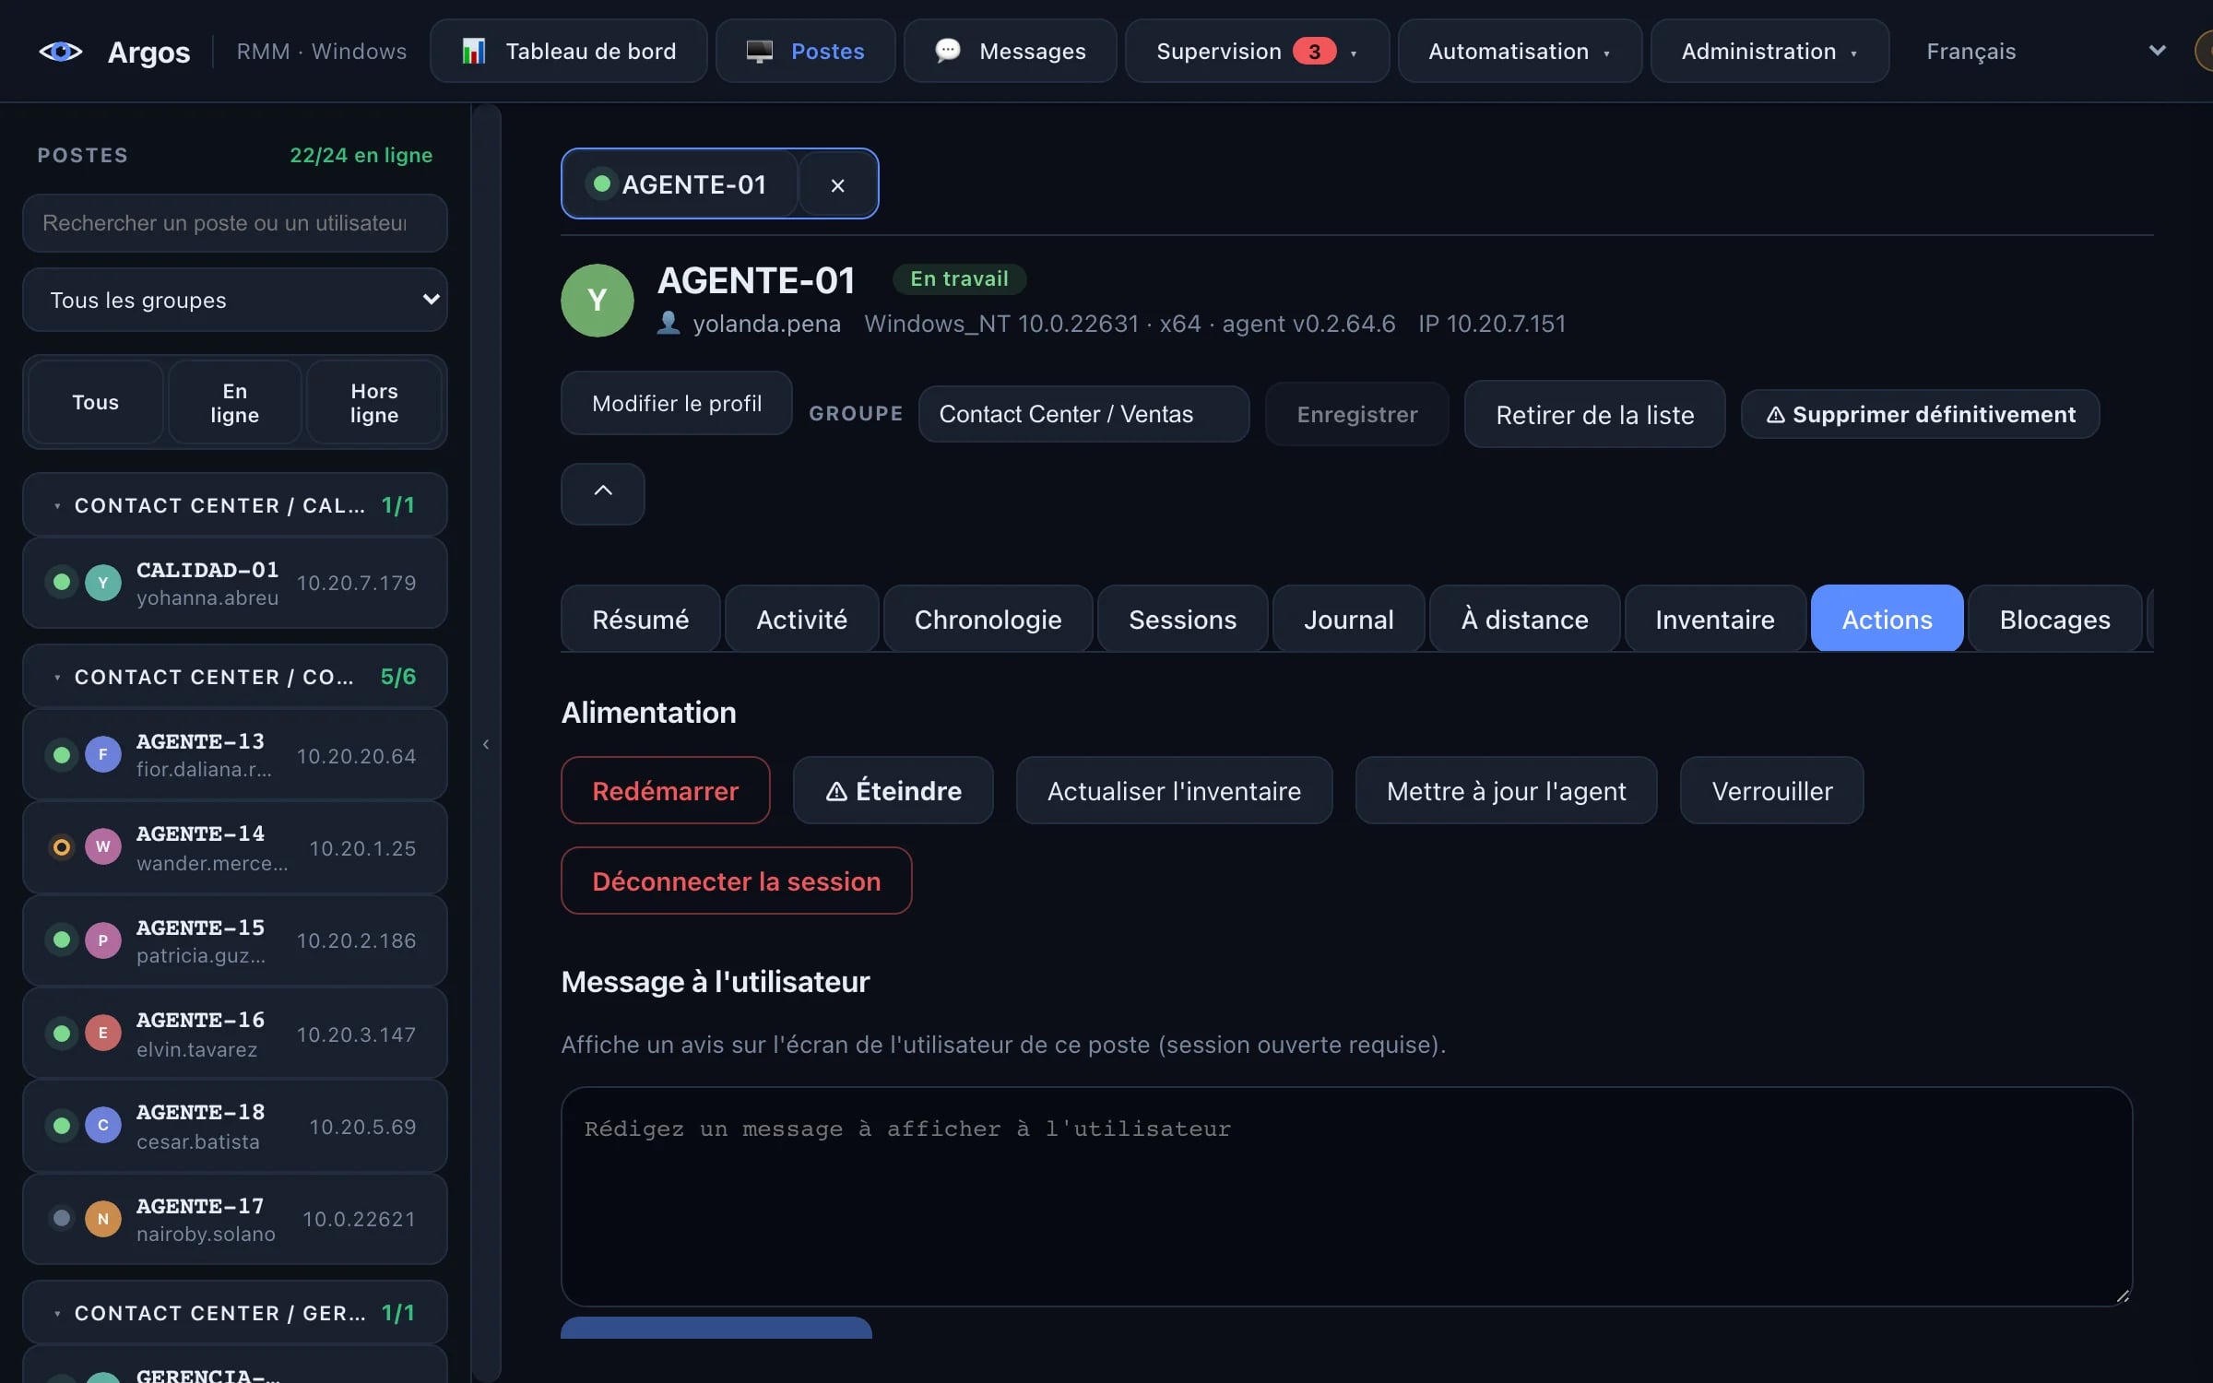Click Supprimer définitivement
The image size is (2213, 1383).
click(1920, 414)
